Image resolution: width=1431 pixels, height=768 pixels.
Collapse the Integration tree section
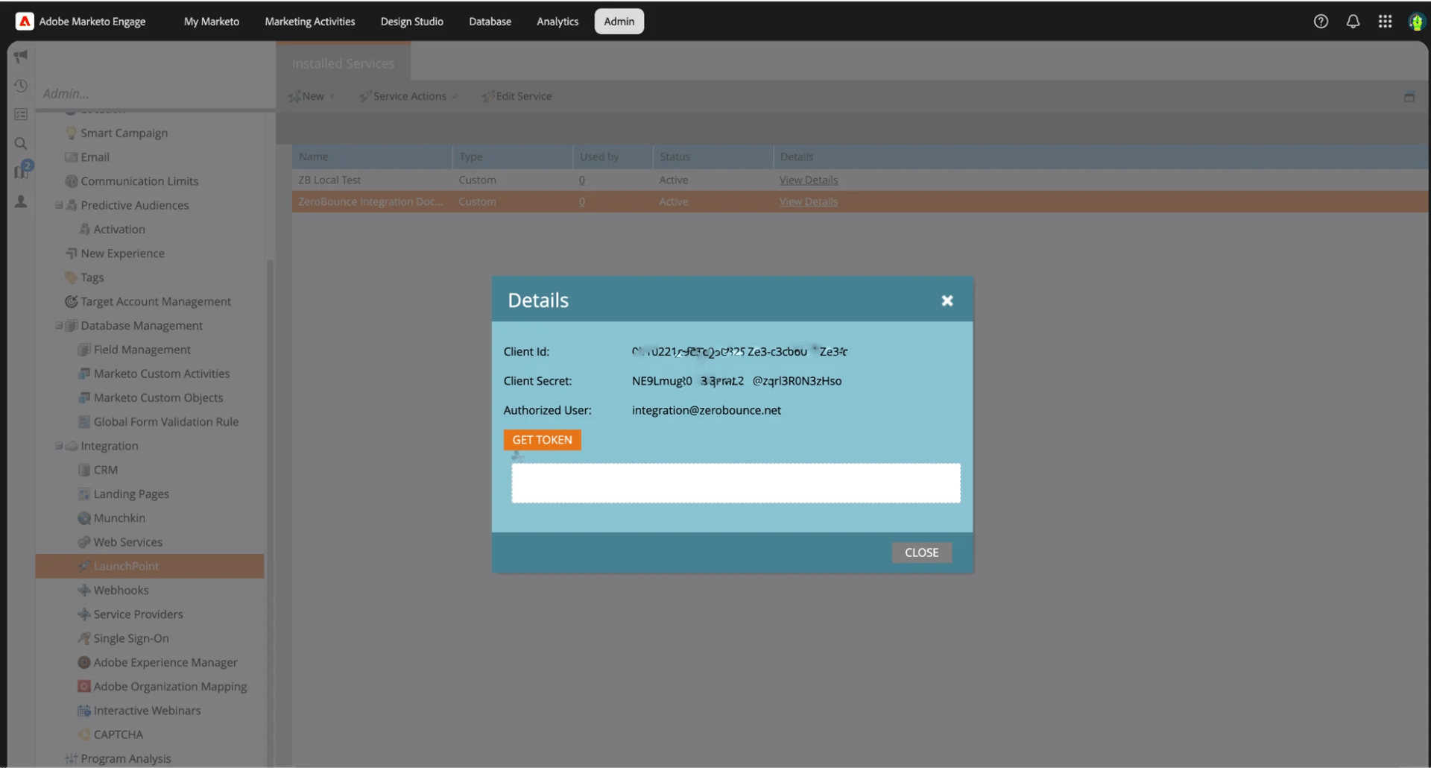coord(57,445)
